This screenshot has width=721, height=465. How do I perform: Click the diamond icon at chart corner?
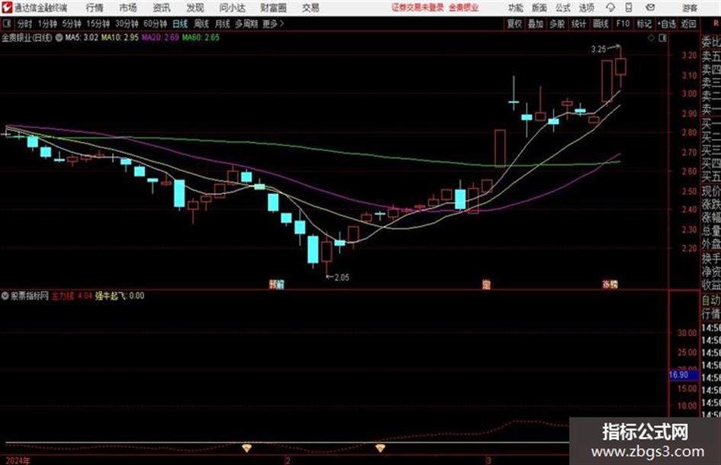(x=651, y=38)
